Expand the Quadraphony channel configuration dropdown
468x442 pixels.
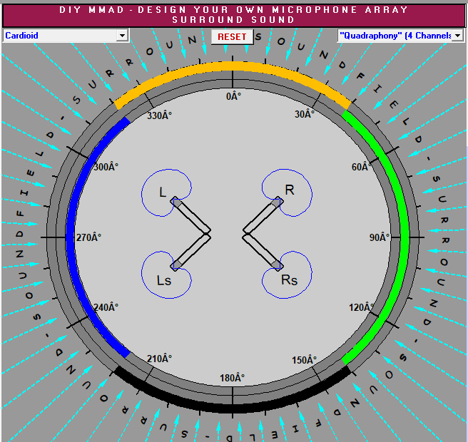pyautogui.click(x=400, y=36)
